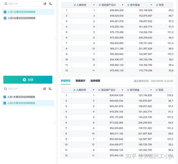Click the collapse-list icon at top panel right
This screenshot has width=178, height=164.
click(50, 4)
